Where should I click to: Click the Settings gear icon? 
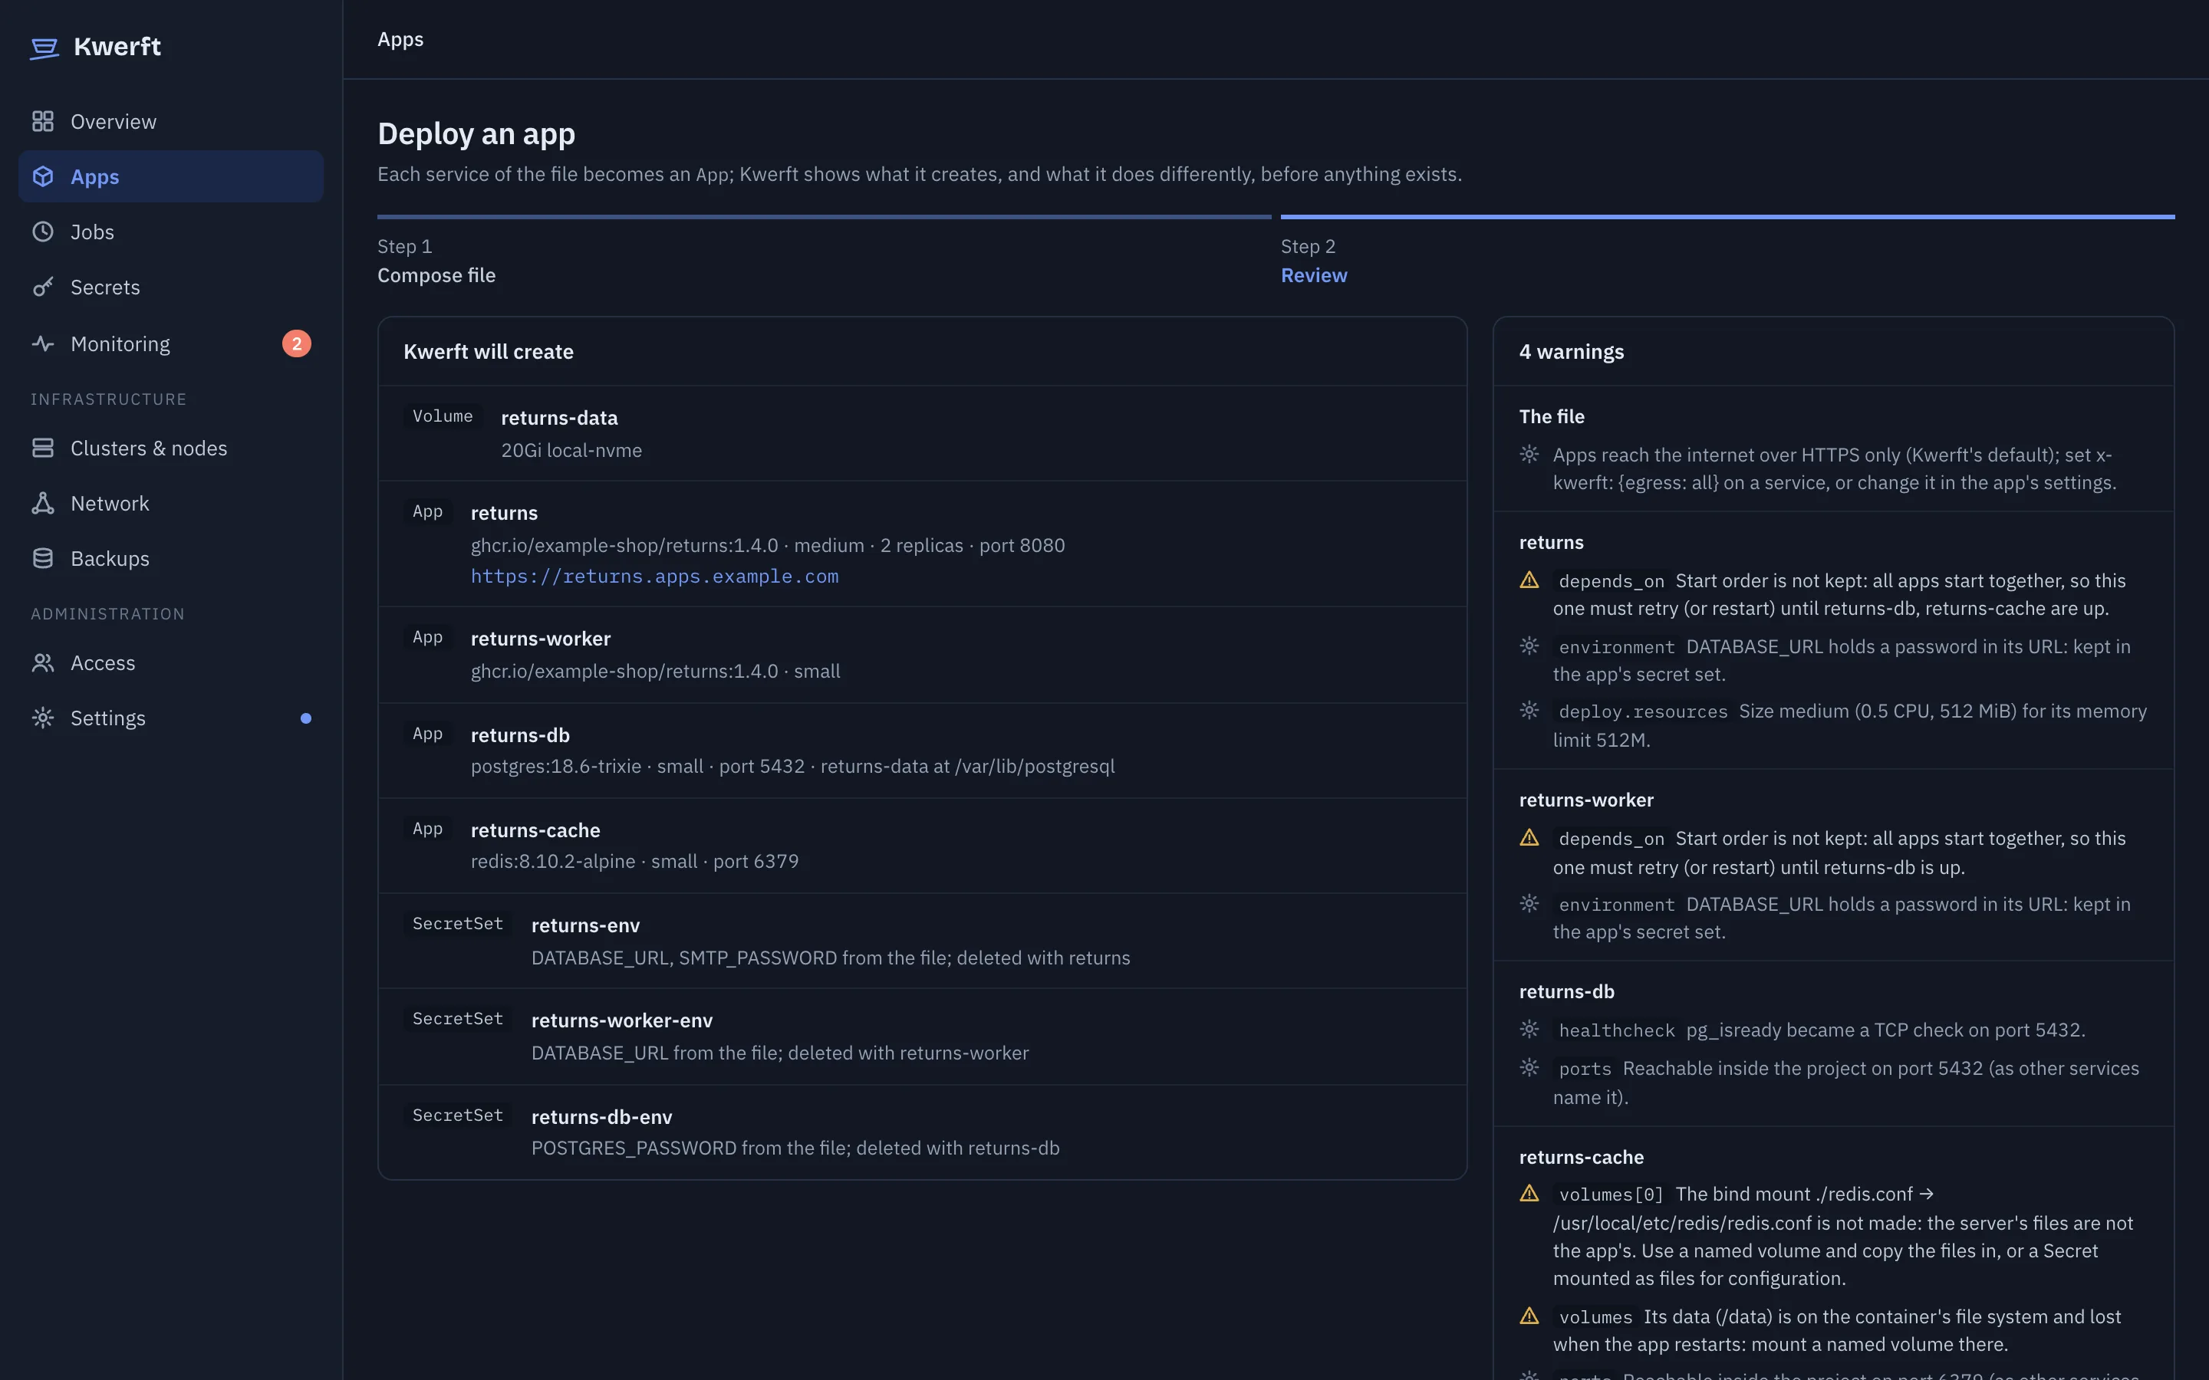click(x=43, y=718)
